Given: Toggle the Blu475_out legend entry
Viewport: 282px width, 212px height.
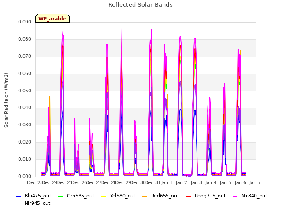Looking at the screenshot, I should click(33, 196).
